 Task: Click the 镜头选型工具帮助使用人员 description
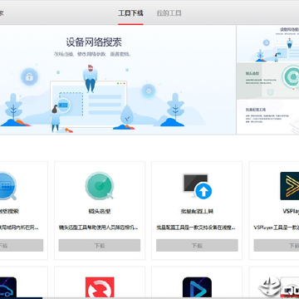click(x=98, y=228)
